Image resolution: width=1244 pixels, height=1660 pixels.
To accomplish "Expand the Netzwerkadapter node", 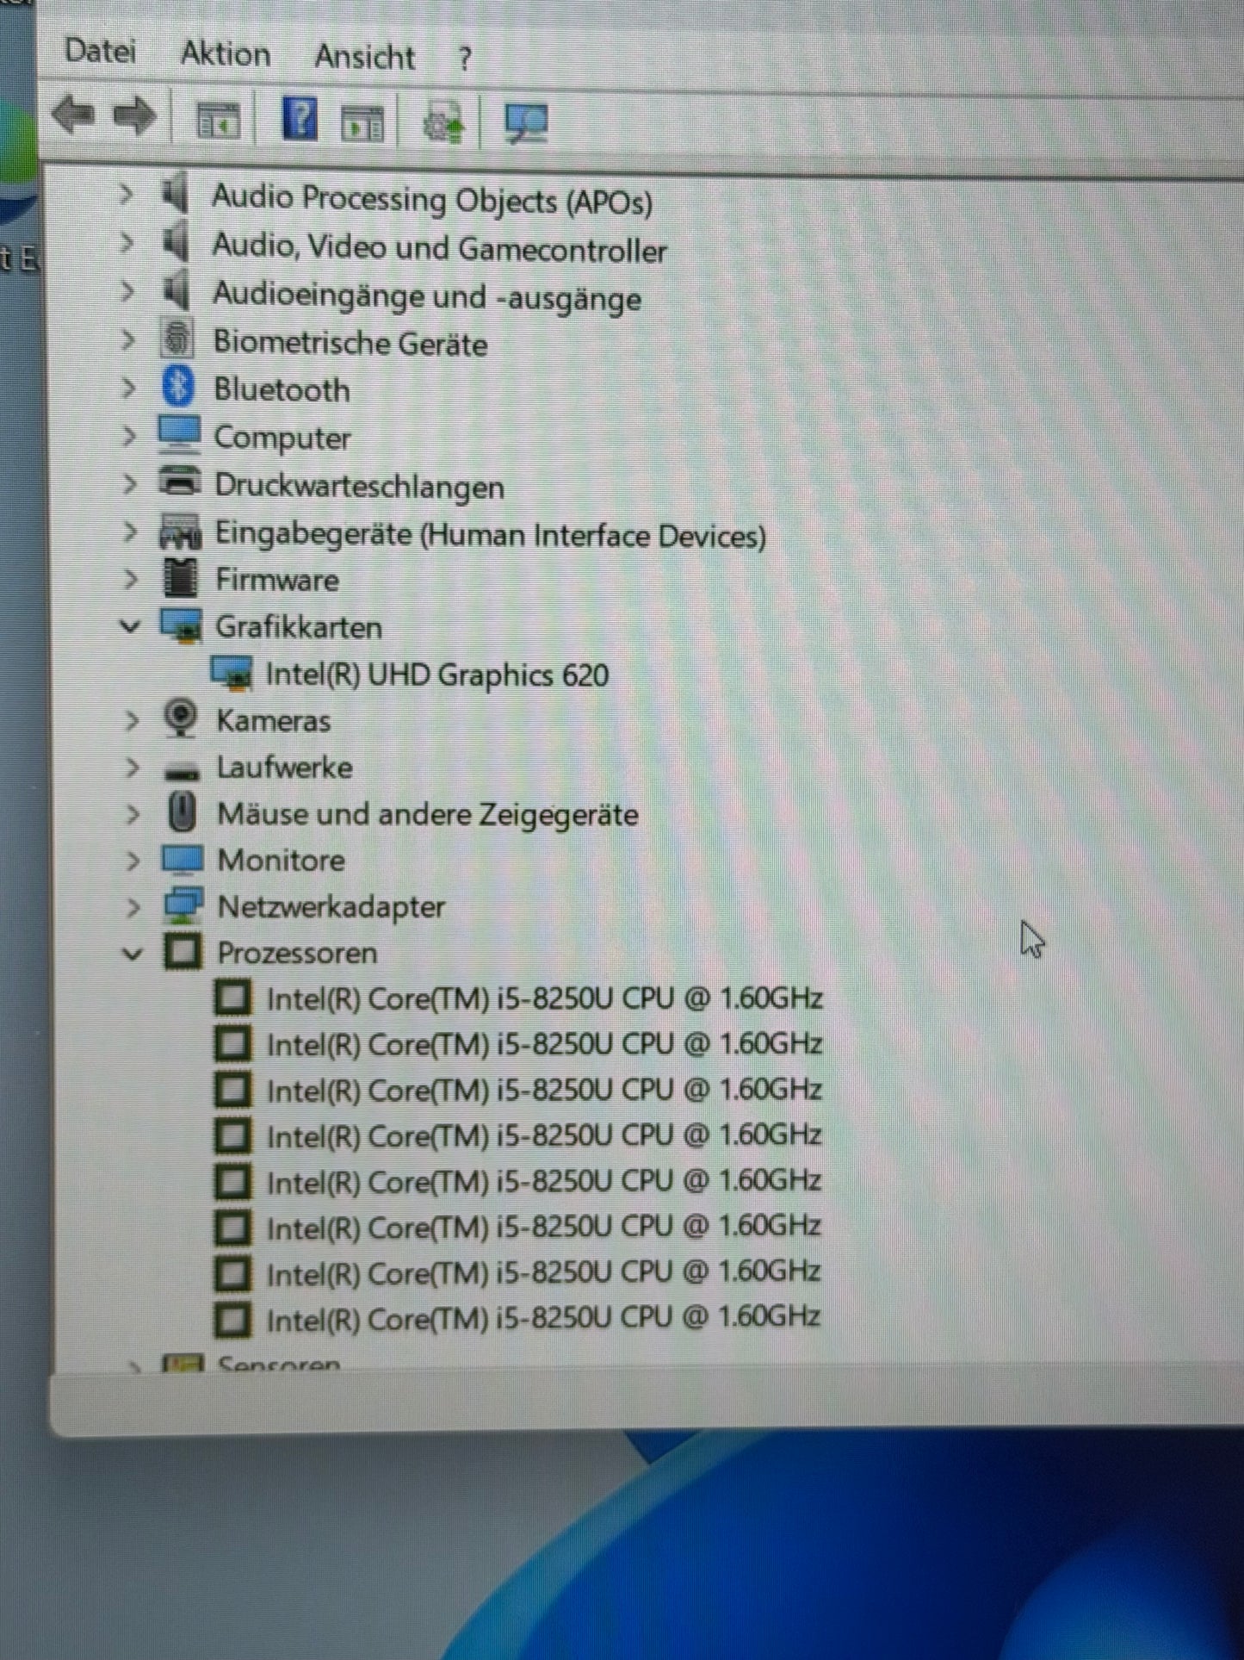I will click(133, 906).
